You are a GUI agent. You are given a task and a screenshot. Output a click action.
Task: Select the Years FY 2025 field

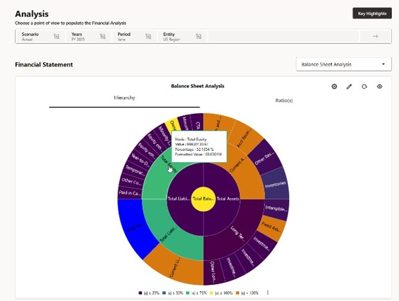tap(88, 37)
